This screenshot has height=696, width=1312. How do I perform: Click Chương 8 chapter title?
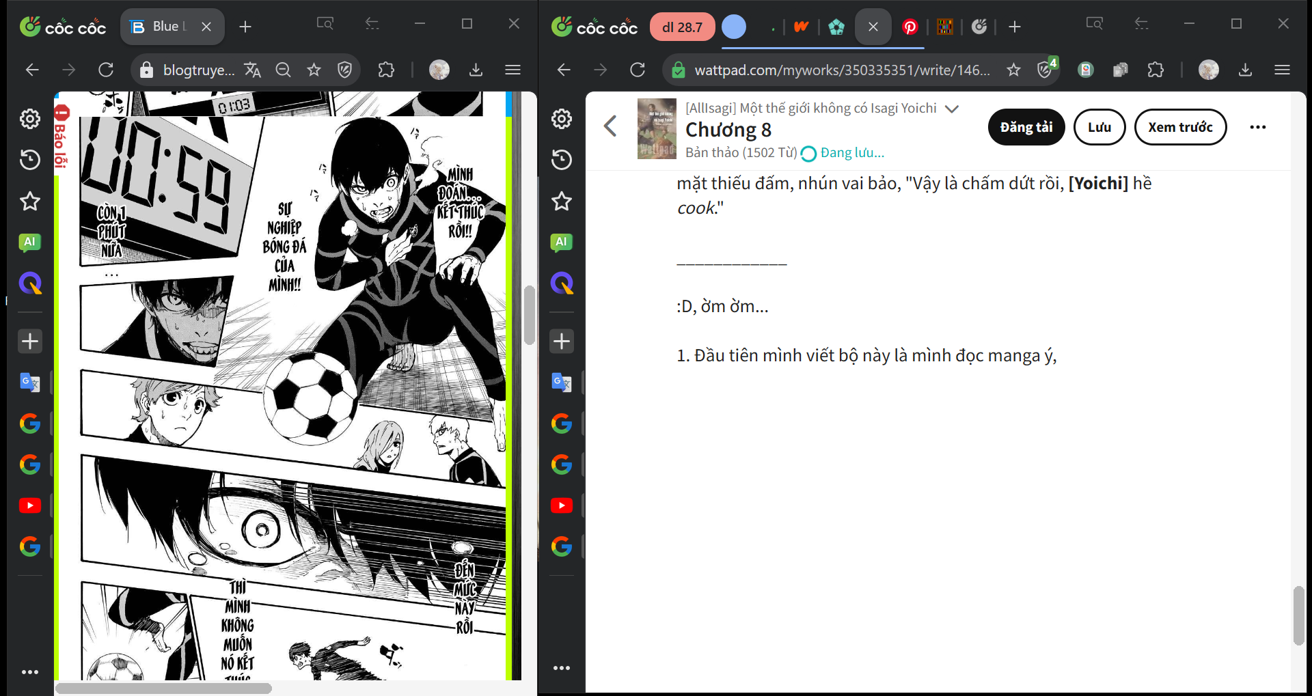pos(728,130)
